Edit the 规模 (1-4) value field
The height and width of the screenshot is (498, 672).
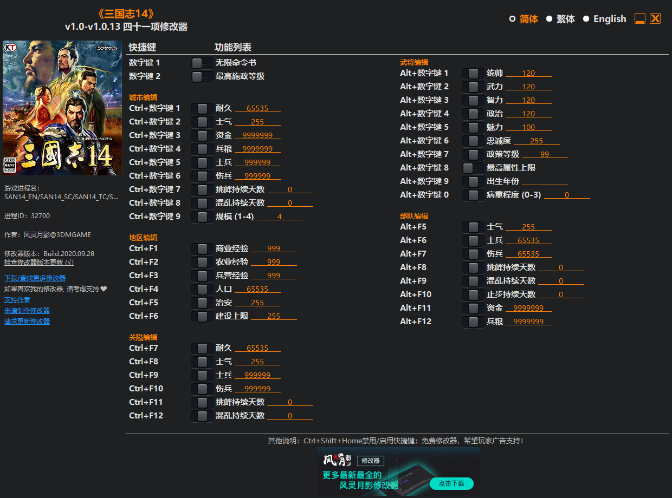280,216
